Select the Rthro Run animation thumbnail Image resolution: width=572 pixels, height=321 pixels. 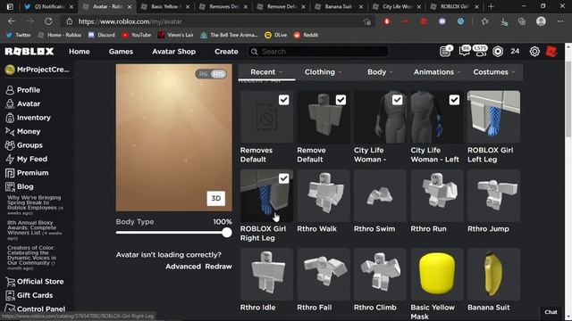(x=437, y=195)
